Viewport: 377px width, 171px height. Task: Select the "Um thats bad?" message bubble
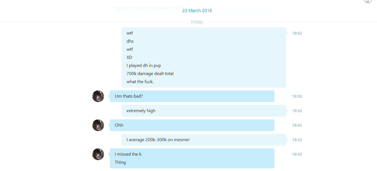coord(192,96)
